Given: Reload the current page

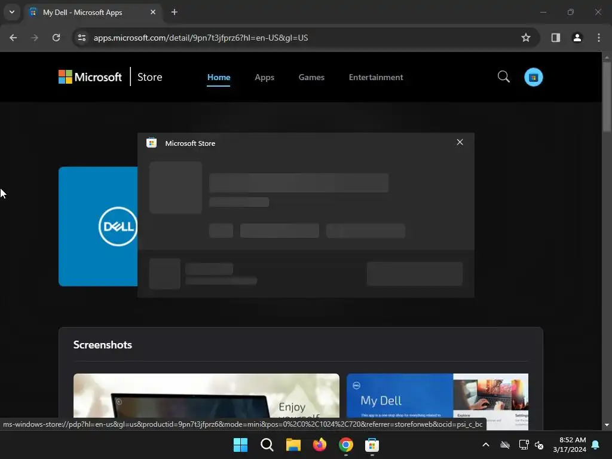Looking at the screenshot, I should point(56,38).
